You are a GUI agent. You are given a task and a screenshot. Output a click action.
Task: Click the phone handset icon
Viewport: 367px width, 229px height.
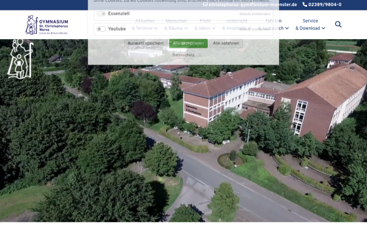(305, 4)
